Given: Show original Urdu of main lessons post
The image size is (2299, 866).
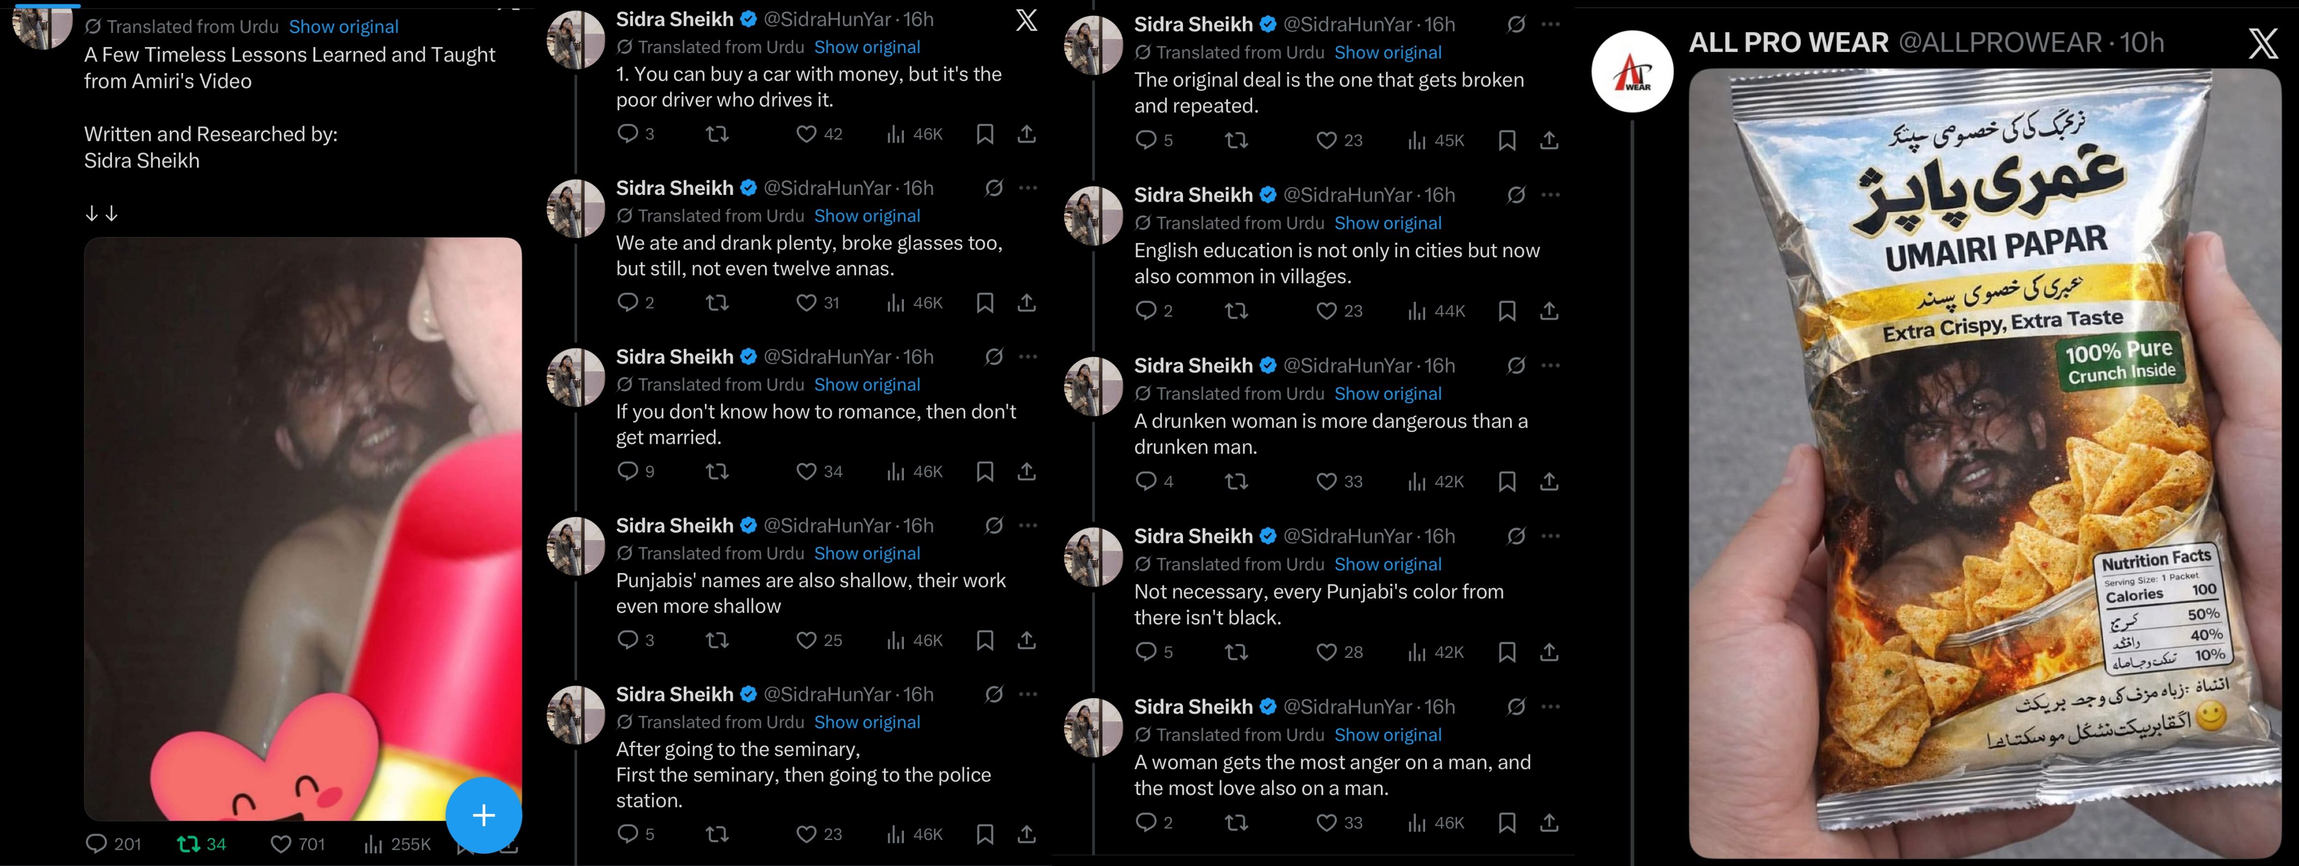Looking at the screenshot, I should tap(343, 27).
